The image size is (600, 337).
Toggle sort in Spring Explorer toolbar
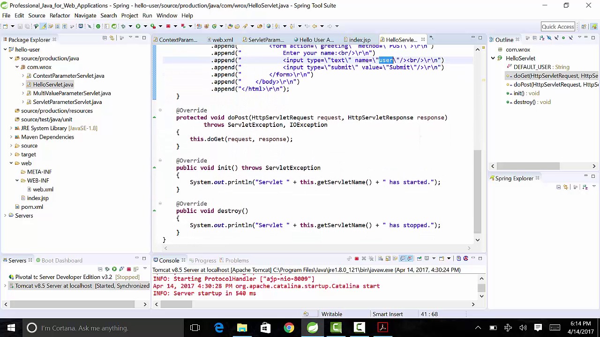point(585,187)
